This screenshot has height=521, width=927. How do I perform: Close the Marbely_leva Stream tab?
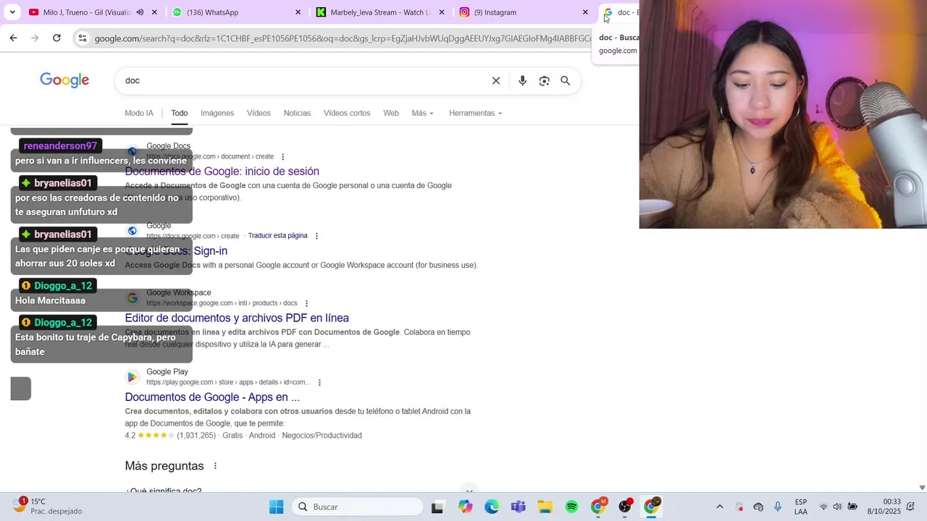pyautogui.click(x=442, y=12)
